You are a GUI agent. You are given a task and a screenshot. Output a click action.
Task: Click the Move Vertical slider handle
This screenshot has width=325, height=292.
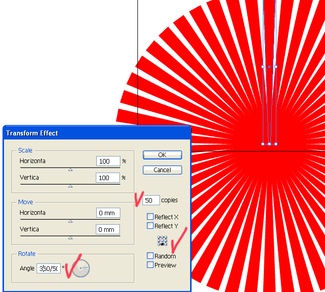(71, 238)
